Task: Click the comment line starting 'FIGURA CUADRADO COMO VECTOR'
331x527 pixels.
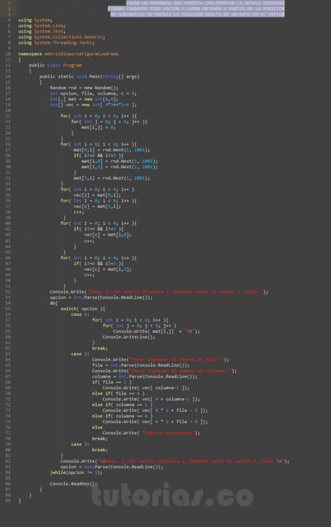Action: point(196,9)
